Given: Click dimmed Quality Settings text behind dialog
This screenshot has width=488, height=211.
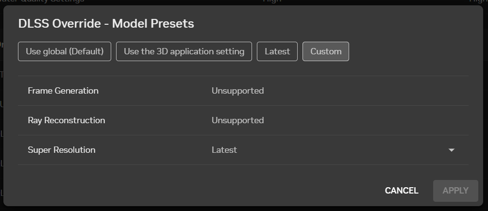Looking at the screenshot, I should coord(53,1).
